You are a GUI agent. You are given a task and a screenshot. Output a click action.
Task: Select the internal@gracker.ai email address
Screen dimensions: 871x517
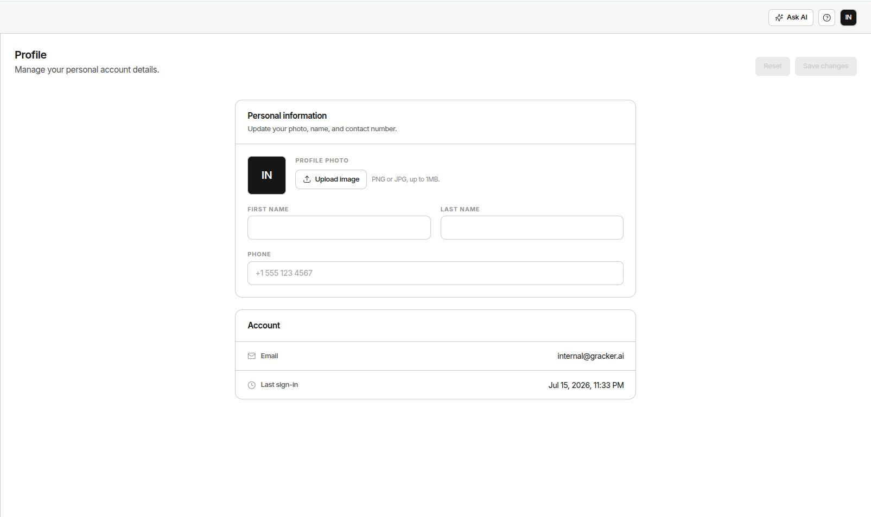pyautogui.click(x=590, y=356)
